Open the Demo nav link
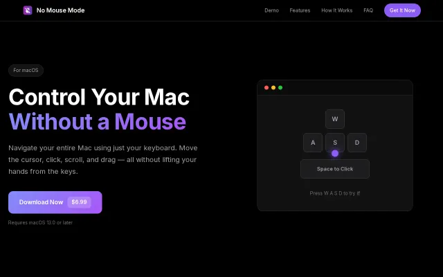Image resolution: width=443 pixels, height=277 pixels. coord(271,10)
